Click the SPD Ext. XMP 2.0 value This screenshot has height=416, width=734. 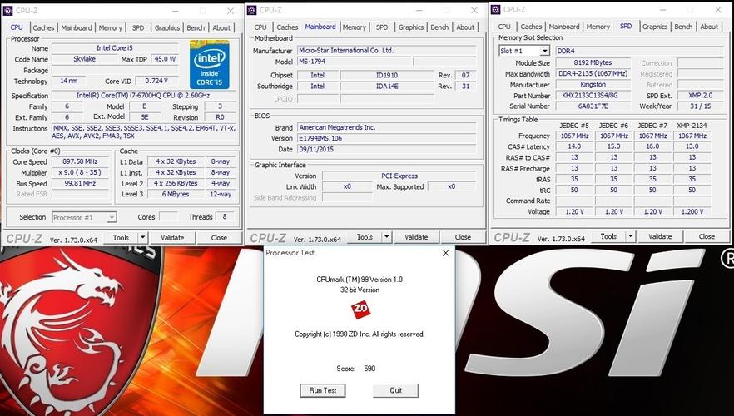[701, 96]
